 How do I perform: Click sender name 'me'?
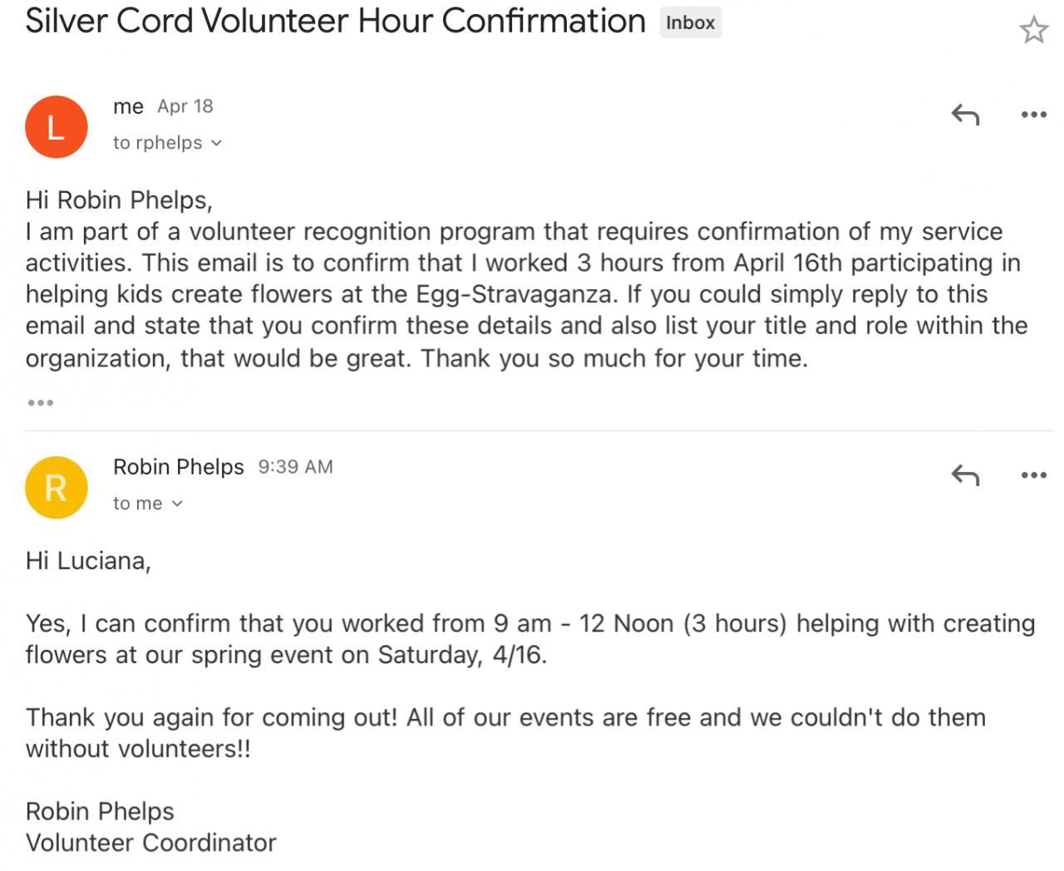click(x=128, y=106)
